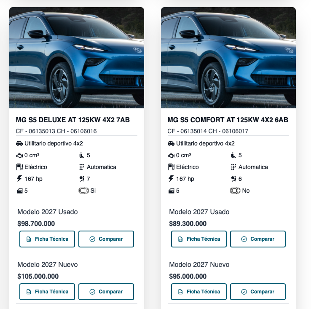
Task: Click engine displacement icon on Comfort card
Action: click(x=171, y=155)
